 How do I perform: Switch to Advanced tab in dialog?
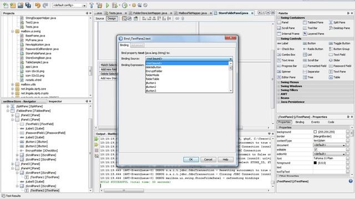137,45
